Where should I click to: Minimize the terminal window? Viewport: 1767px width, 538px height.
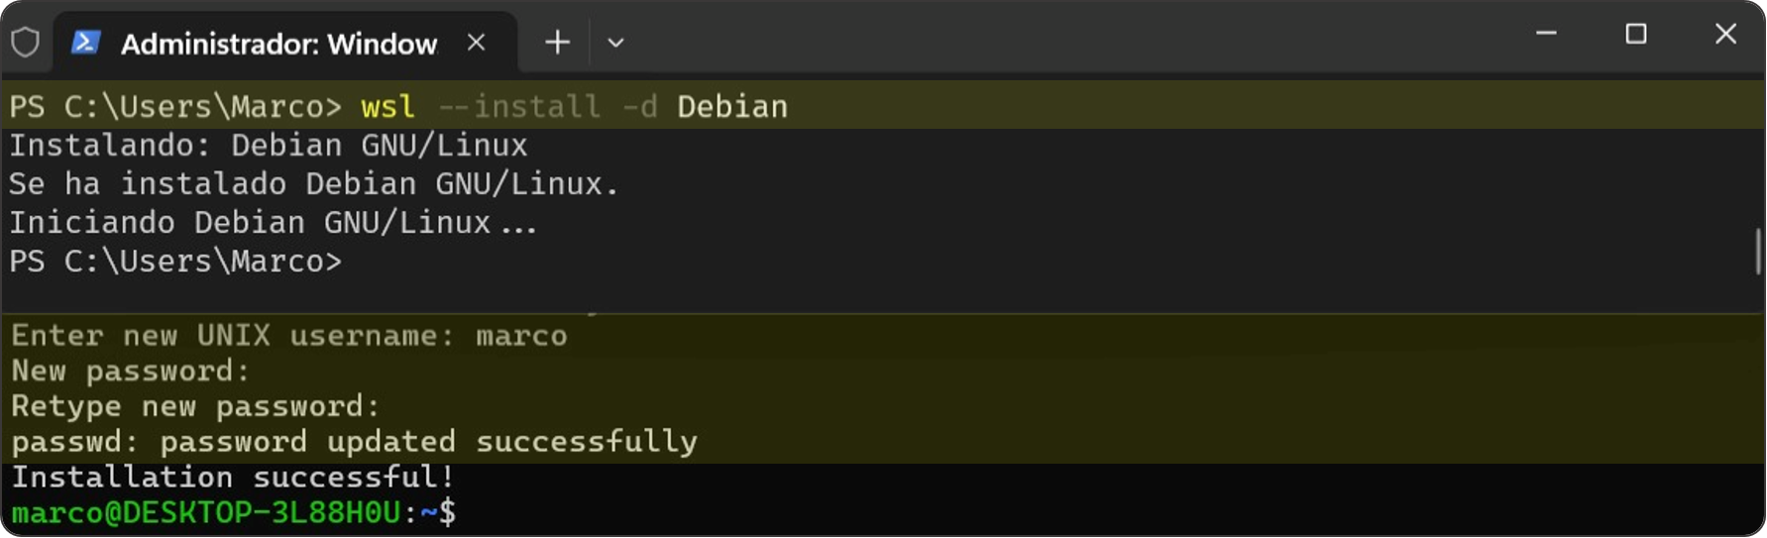point(1546,34)
